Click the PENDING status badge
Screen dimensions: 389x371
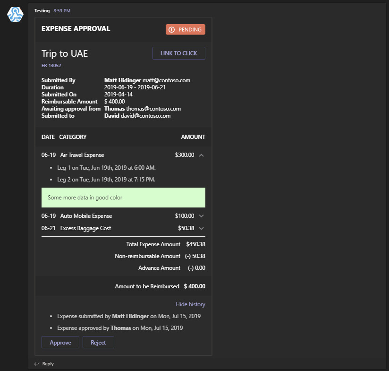click(186, 29)
